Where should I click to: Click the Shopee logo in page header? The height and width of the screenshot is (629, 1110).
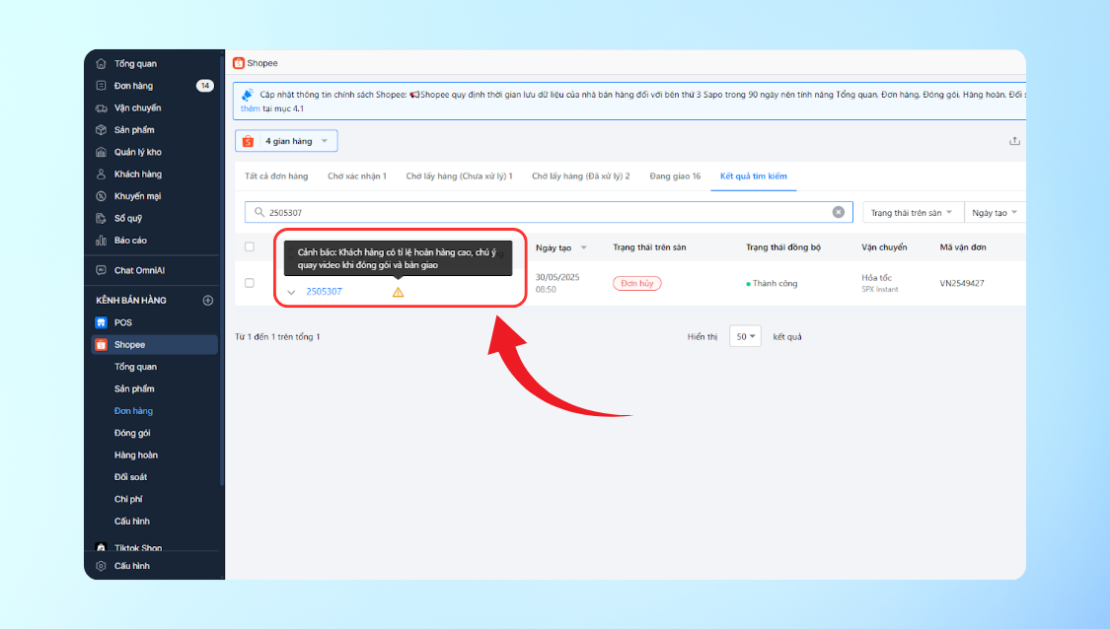click(x=239, y=63)
